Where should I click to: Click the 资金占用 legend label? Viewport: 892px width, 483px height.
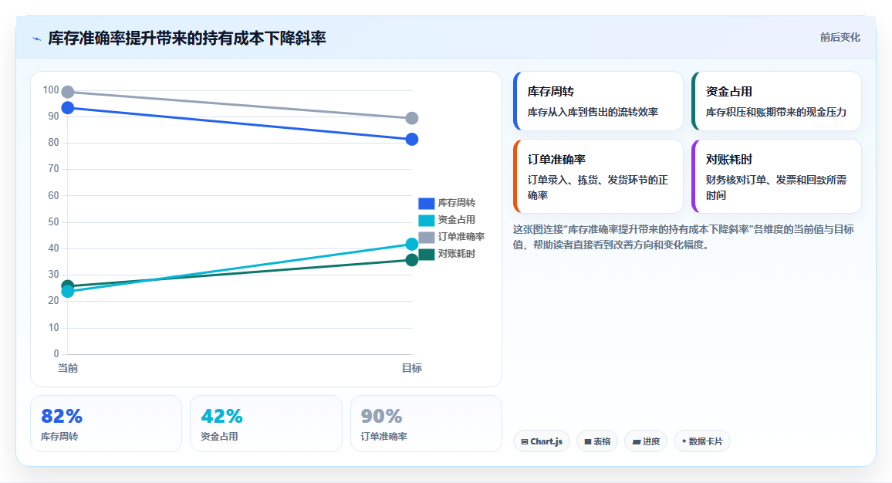(x=456, y=220)
